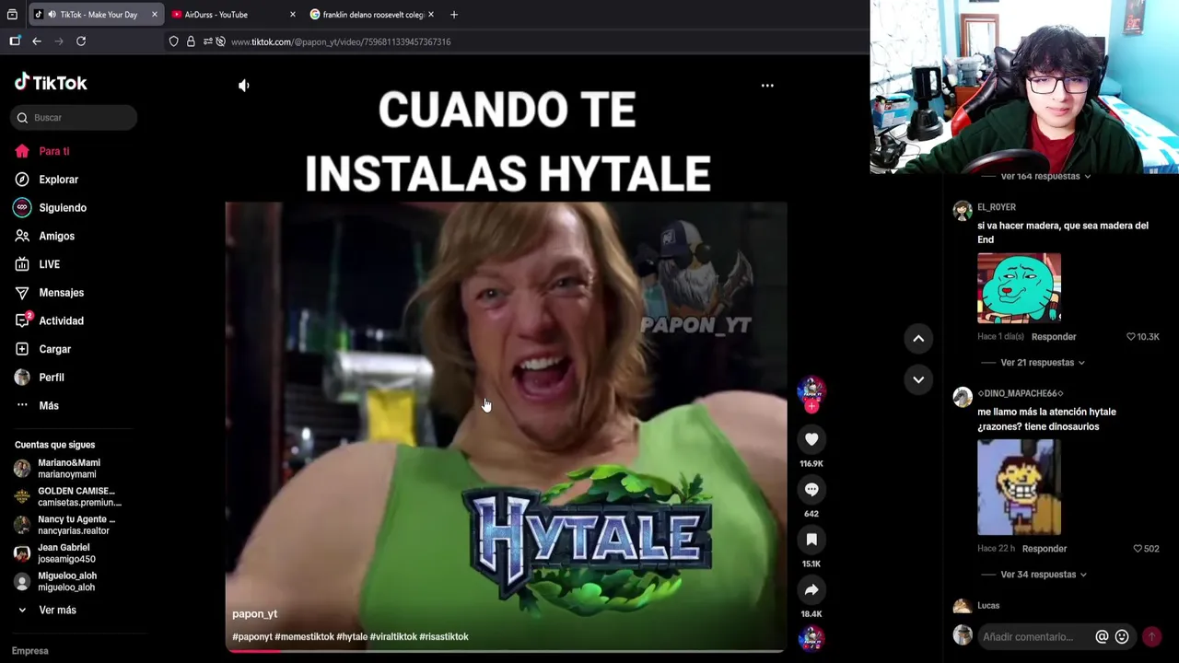Open the browser tab list button
Image resolution: width=1179 pixels, height=663 pixels.
tap(12, 15)
